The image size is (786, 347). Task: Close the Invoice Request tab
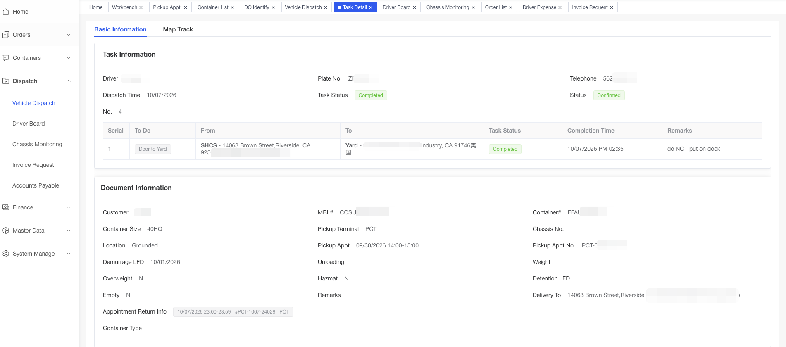[x=612, y=7]
